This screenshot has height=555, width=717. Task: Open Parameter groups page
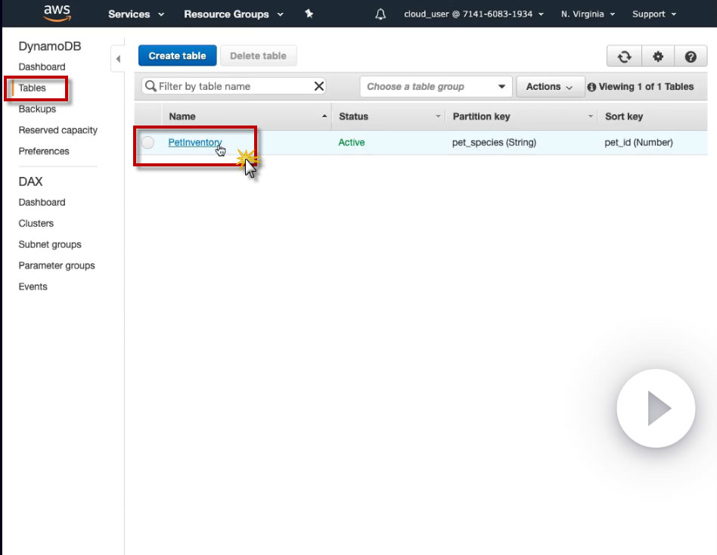(57, 265)
